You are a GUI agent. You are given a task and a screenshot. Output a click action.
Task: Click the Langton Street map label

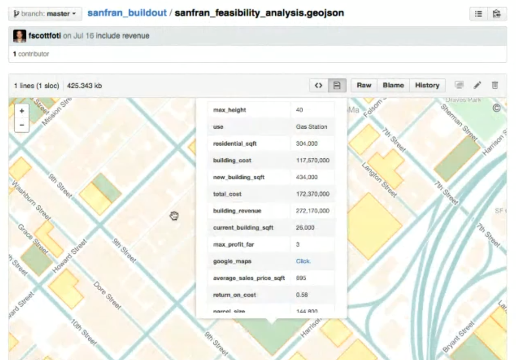(x=379, y=180)
